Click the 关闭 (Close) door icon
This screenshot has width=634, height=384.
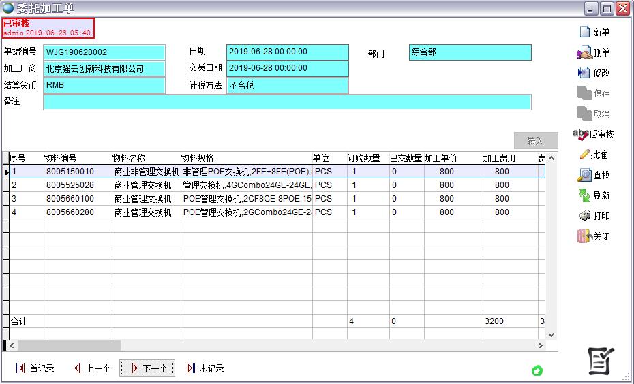coord(584,236)
